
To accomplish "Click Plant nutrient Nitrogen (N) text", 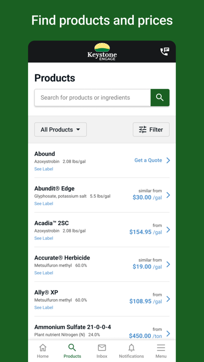I will [60, 335].
